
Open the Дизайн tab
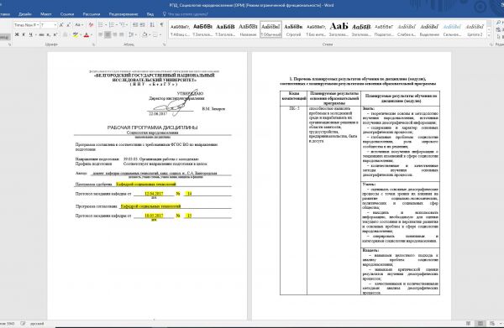pyautogui.click(x=24, y=14)
